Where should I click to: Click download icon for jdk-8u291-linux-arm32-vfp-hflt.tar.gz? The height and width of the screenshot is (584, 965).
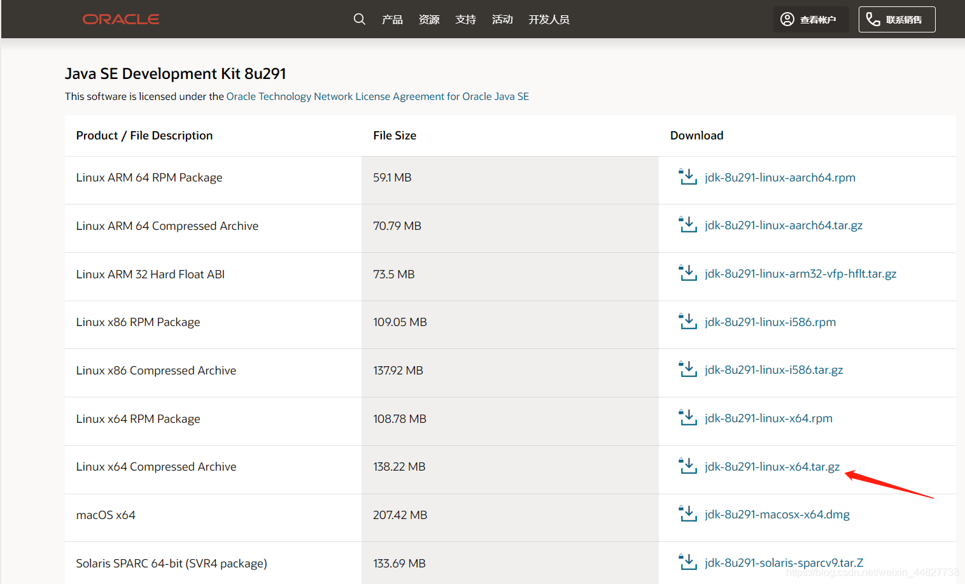687,273
